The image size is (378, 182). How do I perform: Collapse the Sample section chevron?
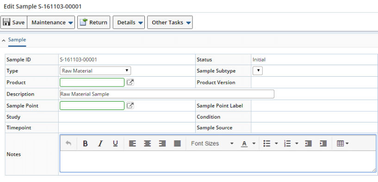pyautogui.click(x=3, y=40)
